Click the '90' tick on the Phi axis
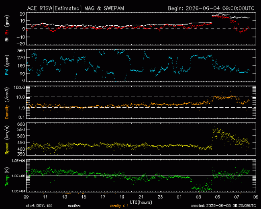The width and height of the screenshot is (261, 209). tap(22, 74)
